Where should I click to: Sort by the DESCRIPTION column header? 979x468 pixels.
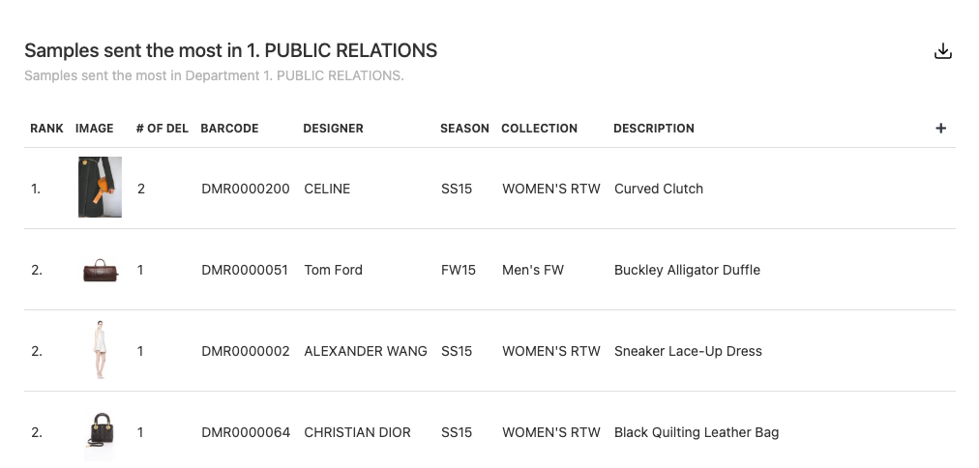coord(653,129)
